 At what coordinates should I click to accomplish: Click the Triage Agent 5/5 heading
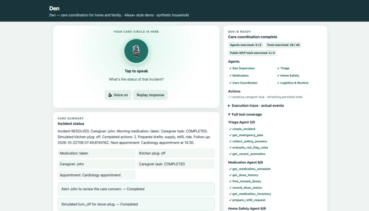(241, 122)
